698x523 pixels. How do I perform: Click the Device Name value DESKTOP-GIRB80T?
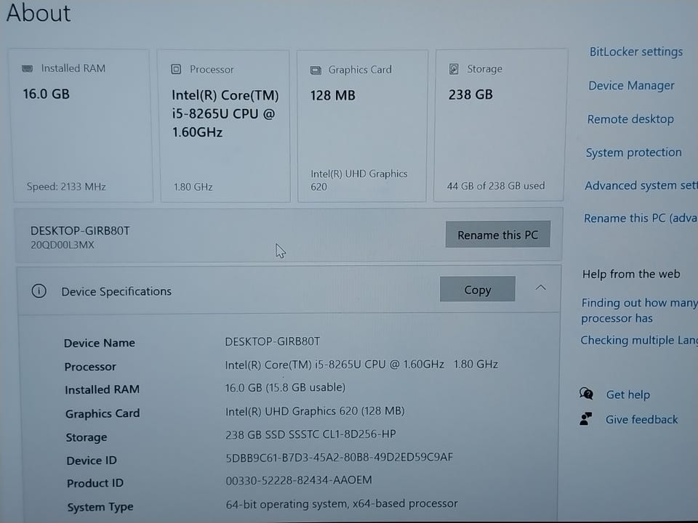click(x=273, y=341)
